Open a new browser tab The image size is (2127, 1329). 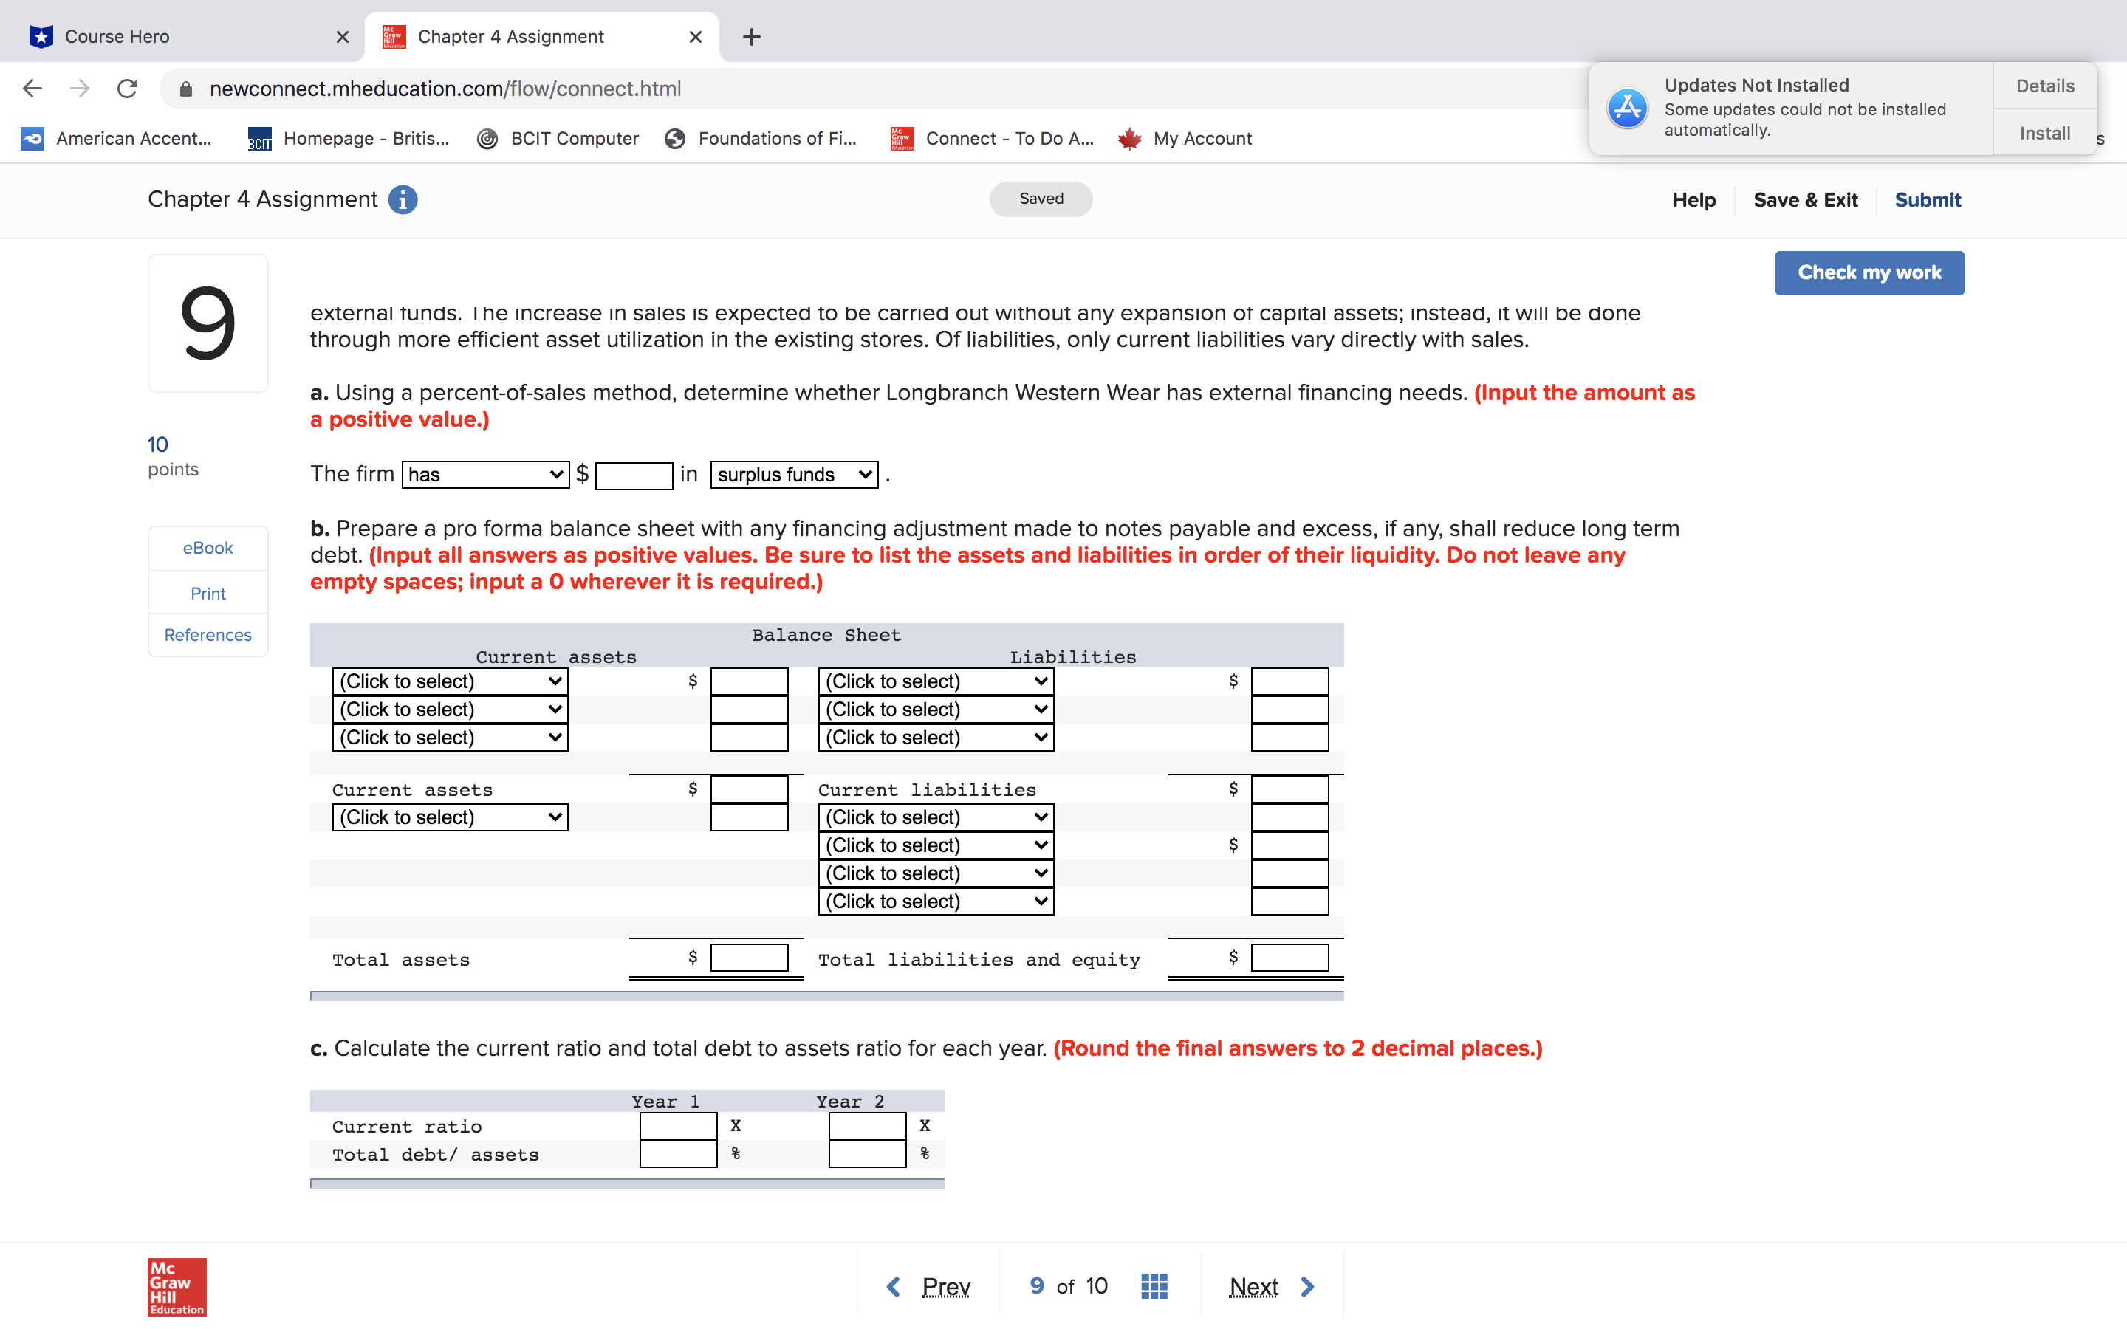click(750, 37)
